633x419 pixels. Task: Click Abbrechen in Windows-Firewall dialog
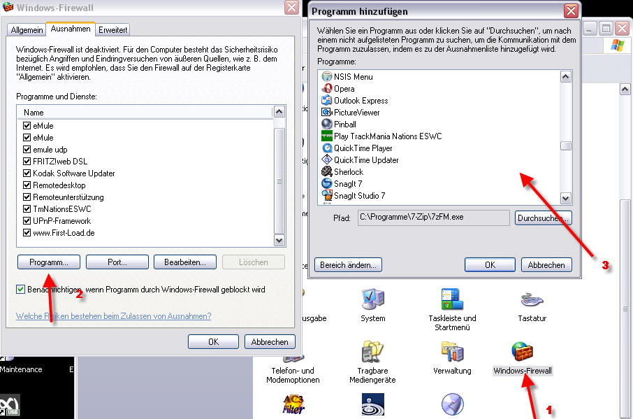pos(270,342)
